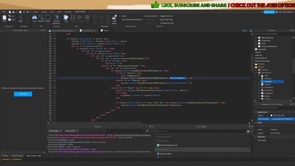Open Output panel options menu dots
Screen dimensions: 295x166
point(152,131)
